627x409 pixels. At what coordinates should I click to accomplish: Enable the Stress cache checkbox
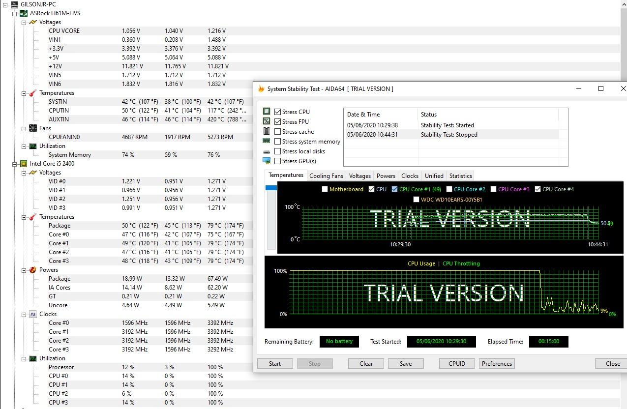pyautogui.click(x=278, y=131)
